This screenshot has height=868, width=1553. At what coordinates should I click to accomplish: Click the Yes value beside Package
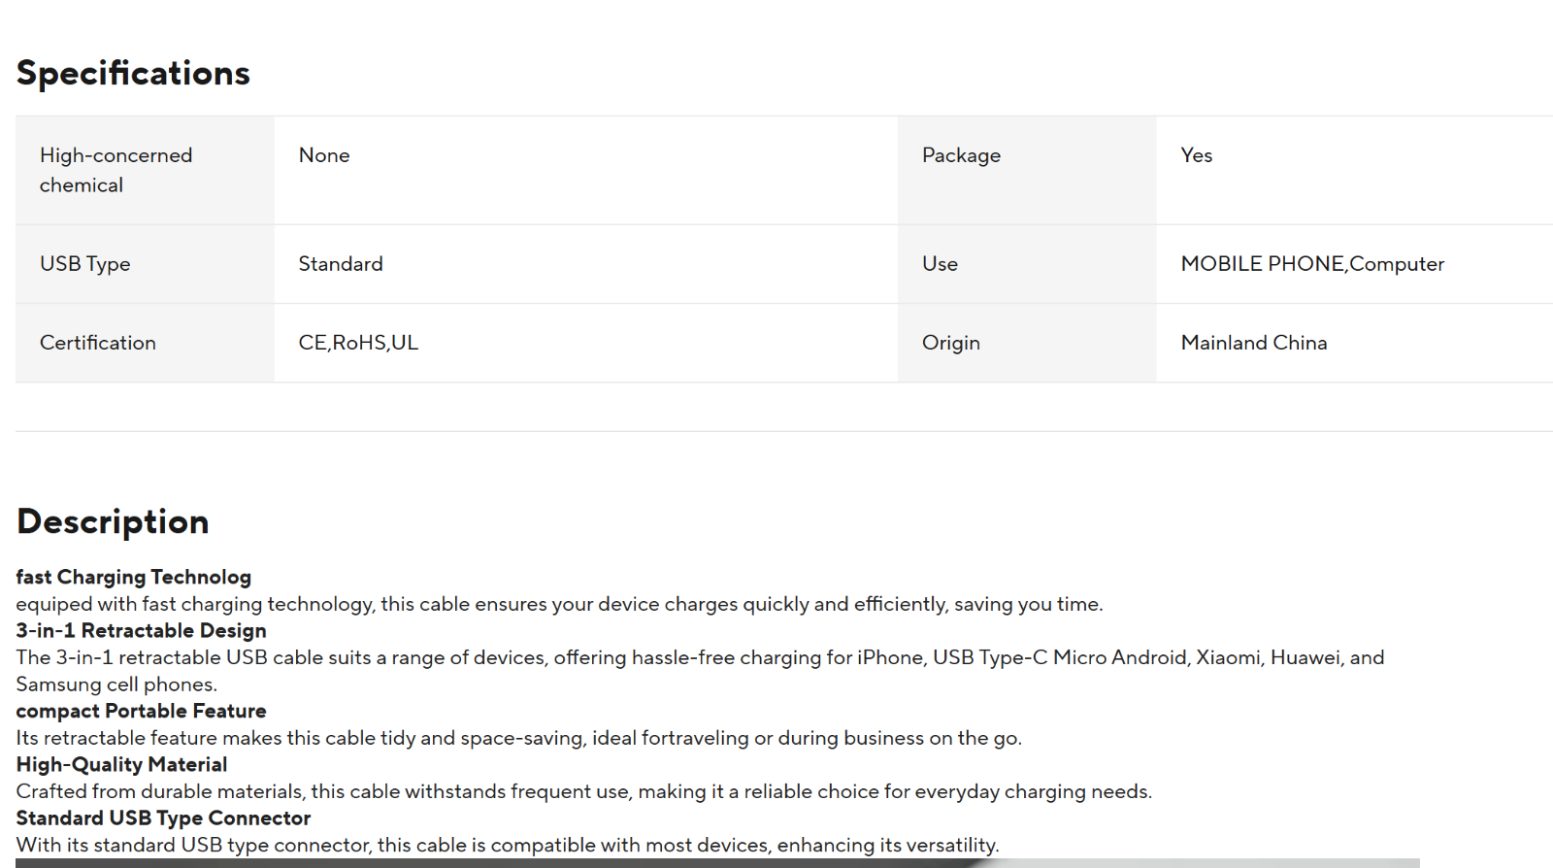1196,155
